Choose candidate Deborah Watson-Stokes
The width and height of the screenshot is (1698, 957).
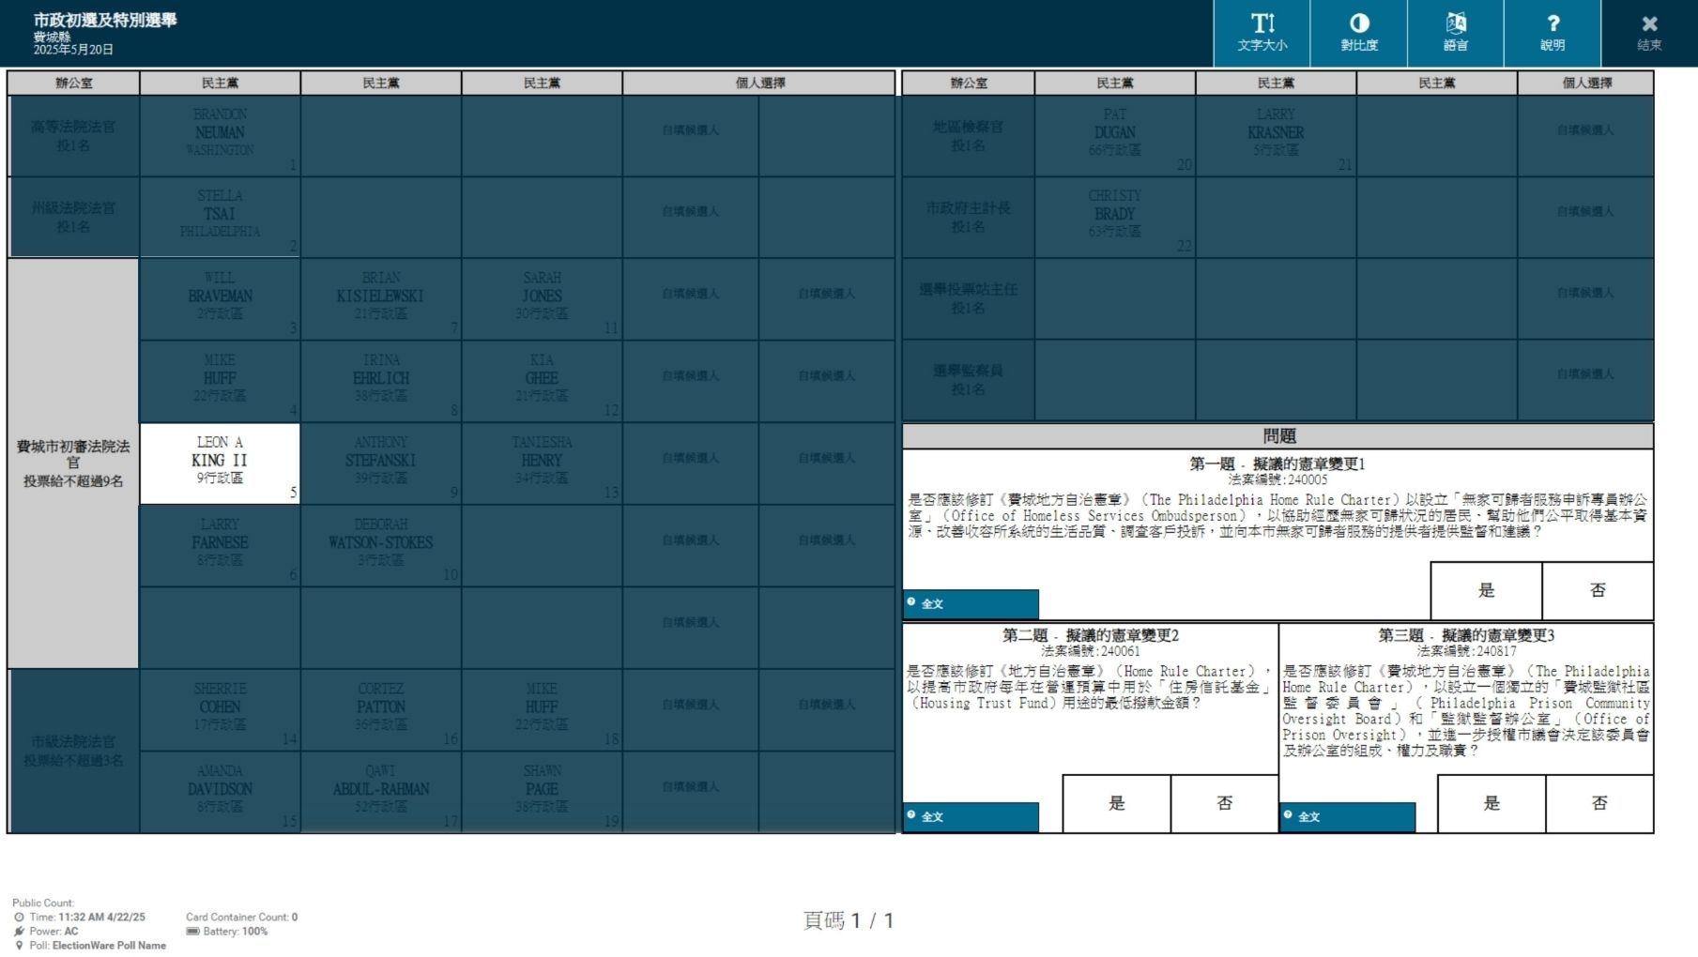pos(380,545)
